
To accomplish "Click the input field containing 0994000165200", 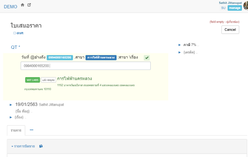I will click(x=85, y=66).
